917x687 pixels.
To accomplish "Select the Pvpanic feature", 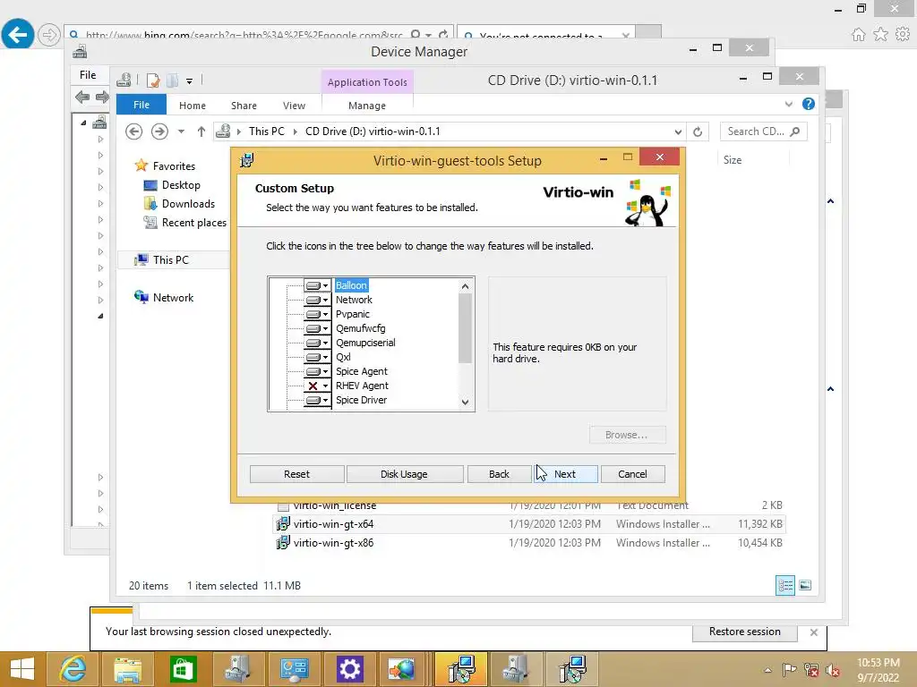I will [353, 314].
